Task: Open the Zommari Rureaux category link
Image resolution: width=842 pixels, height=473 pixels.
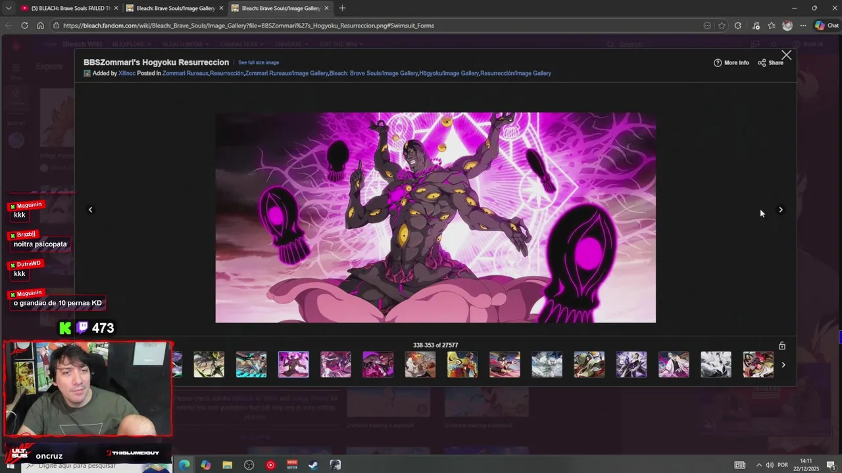Action: pos(185,73)
